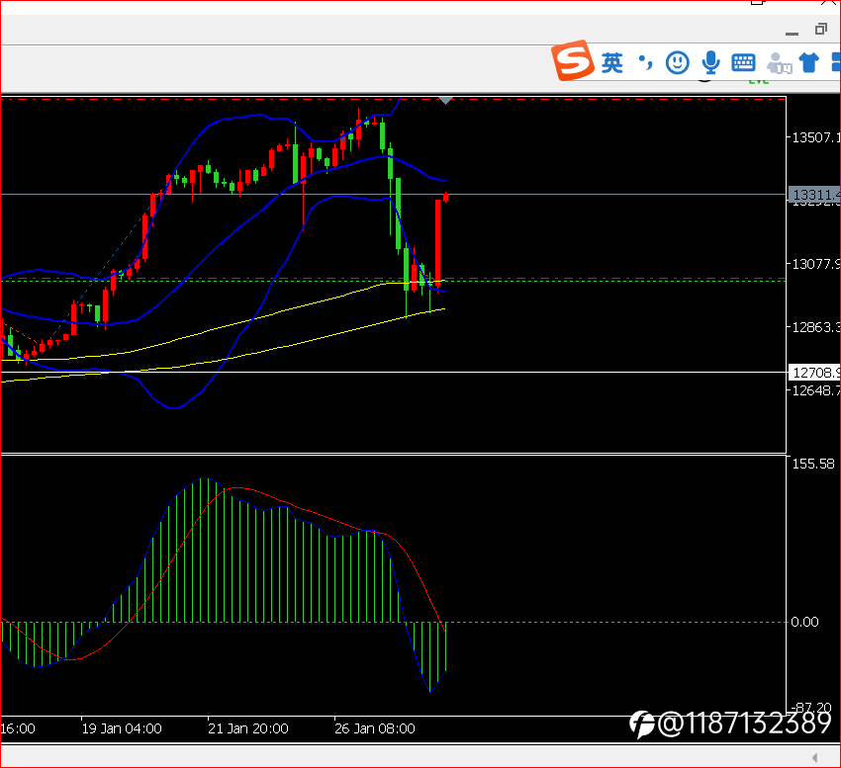Click the 13077.9 price scale label

[x=816, y=264]
